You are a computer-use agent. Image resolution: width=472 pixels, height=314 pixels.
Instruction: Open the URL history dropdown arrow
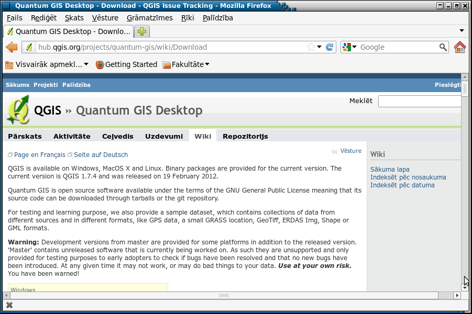(x=320, y=47)
